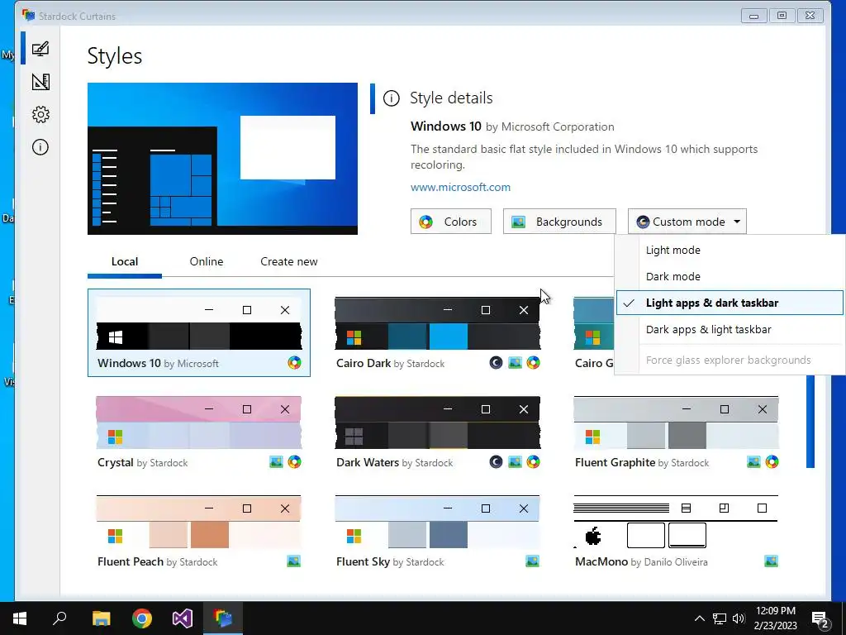Click background picture icon on Crystal card
Screen dimensions: 846x635
pyautogui.click(x=276, y=462)
